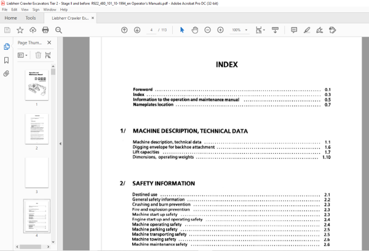Go to the previous page arrow
The image size is (369, 251).
click(x=124, y=30)
